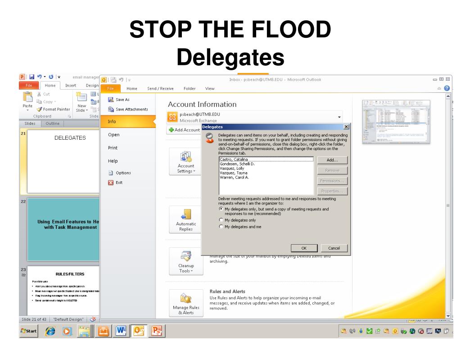
Task: Open Outlook's Send / Receive tab
Action: [x=160, y=89]
